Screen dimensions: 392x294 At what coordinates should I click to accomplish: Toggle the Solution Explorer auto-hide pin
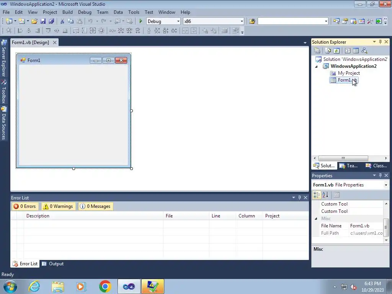click(x=380, y=42)
